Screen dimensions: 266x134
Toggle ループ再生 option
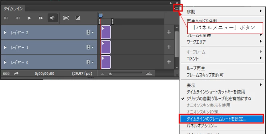pyautogui.click(x=222, y=68)
